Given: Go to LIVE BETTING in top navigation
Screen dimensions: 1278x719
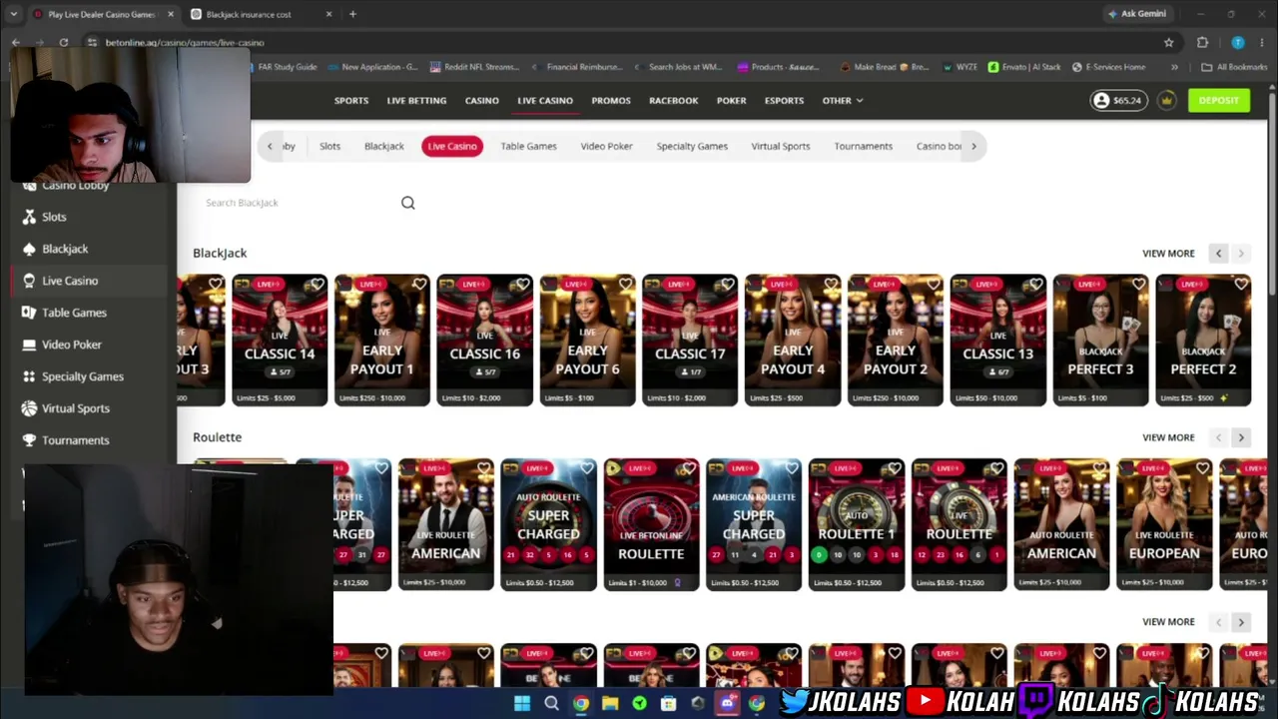Looking at the screenshot, I should click(416, 101).
